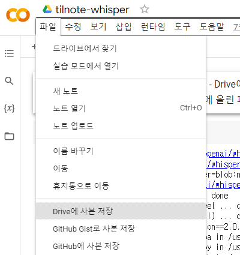Open the files folder panel
Screen dimensions: 240x255
[x=9, y=136]
